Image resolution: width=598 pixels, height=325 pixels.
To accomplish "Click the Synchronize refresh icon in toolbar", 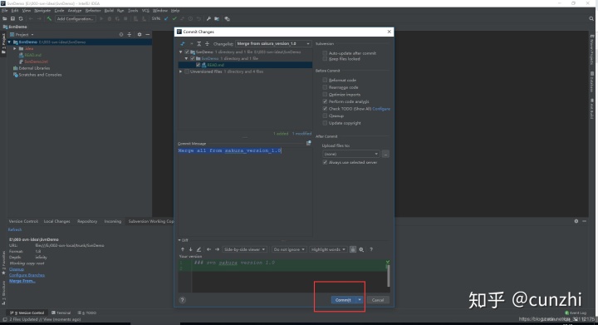I will tap(21, 18).
